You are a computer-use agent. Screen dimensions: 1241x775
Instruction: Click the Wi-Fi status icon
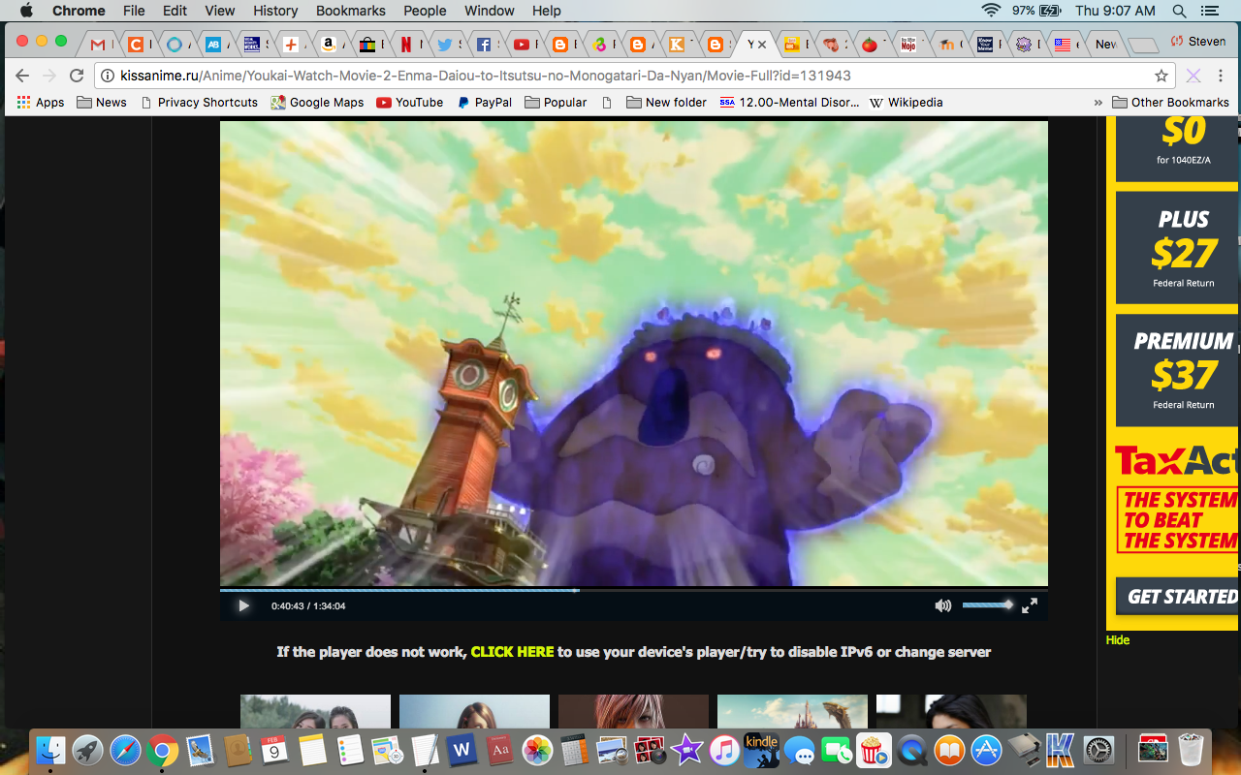click(990, 11)
